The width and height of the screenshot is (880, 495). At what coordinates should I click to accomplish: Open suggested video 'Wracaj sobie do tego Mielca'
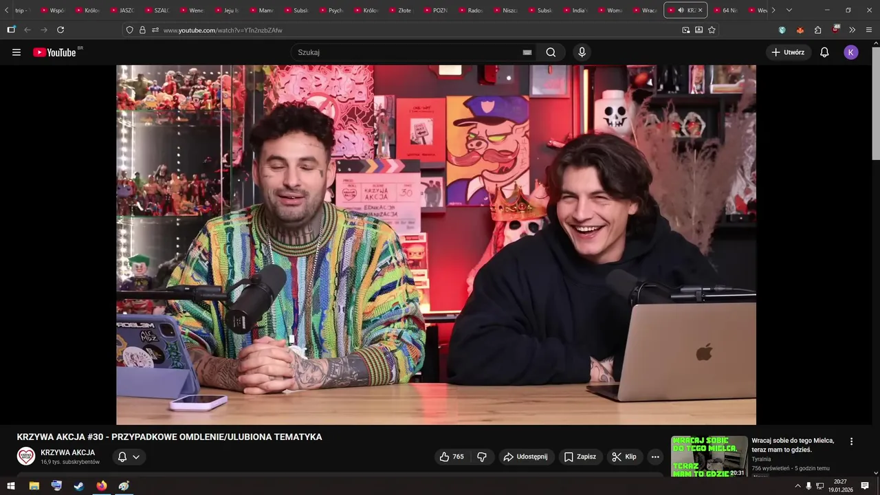pos(793,445)
